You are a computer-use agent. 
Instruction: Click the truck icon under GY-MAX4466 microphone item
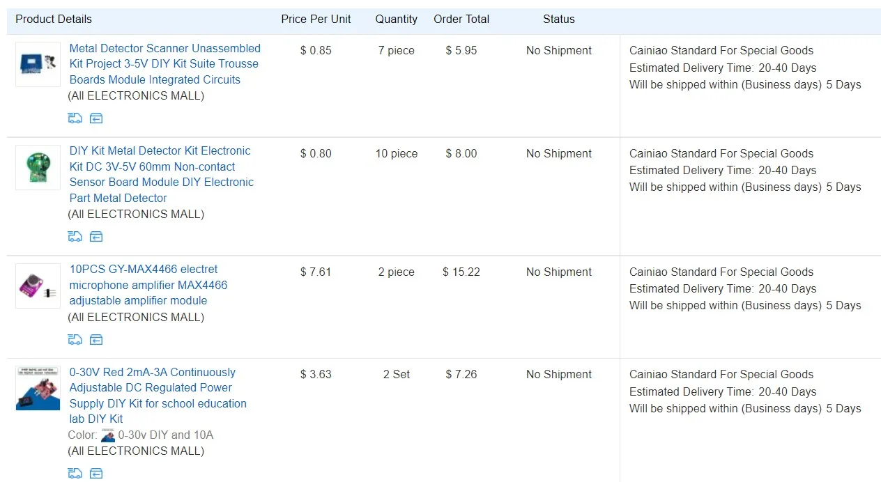(75, 339)
